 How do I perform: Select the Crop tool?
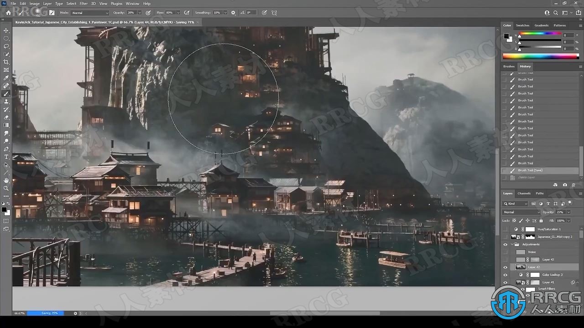pos(6,62)
